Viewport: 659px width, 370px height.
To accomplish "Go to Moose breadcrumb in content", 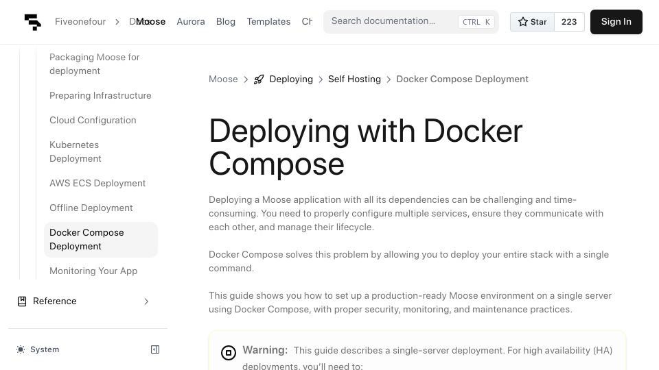I will pos(223,79).
